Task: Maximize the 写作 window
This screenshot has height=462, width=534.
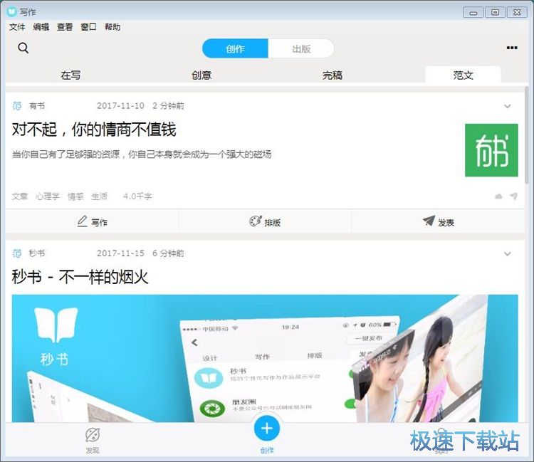Action: coord(495,13)
